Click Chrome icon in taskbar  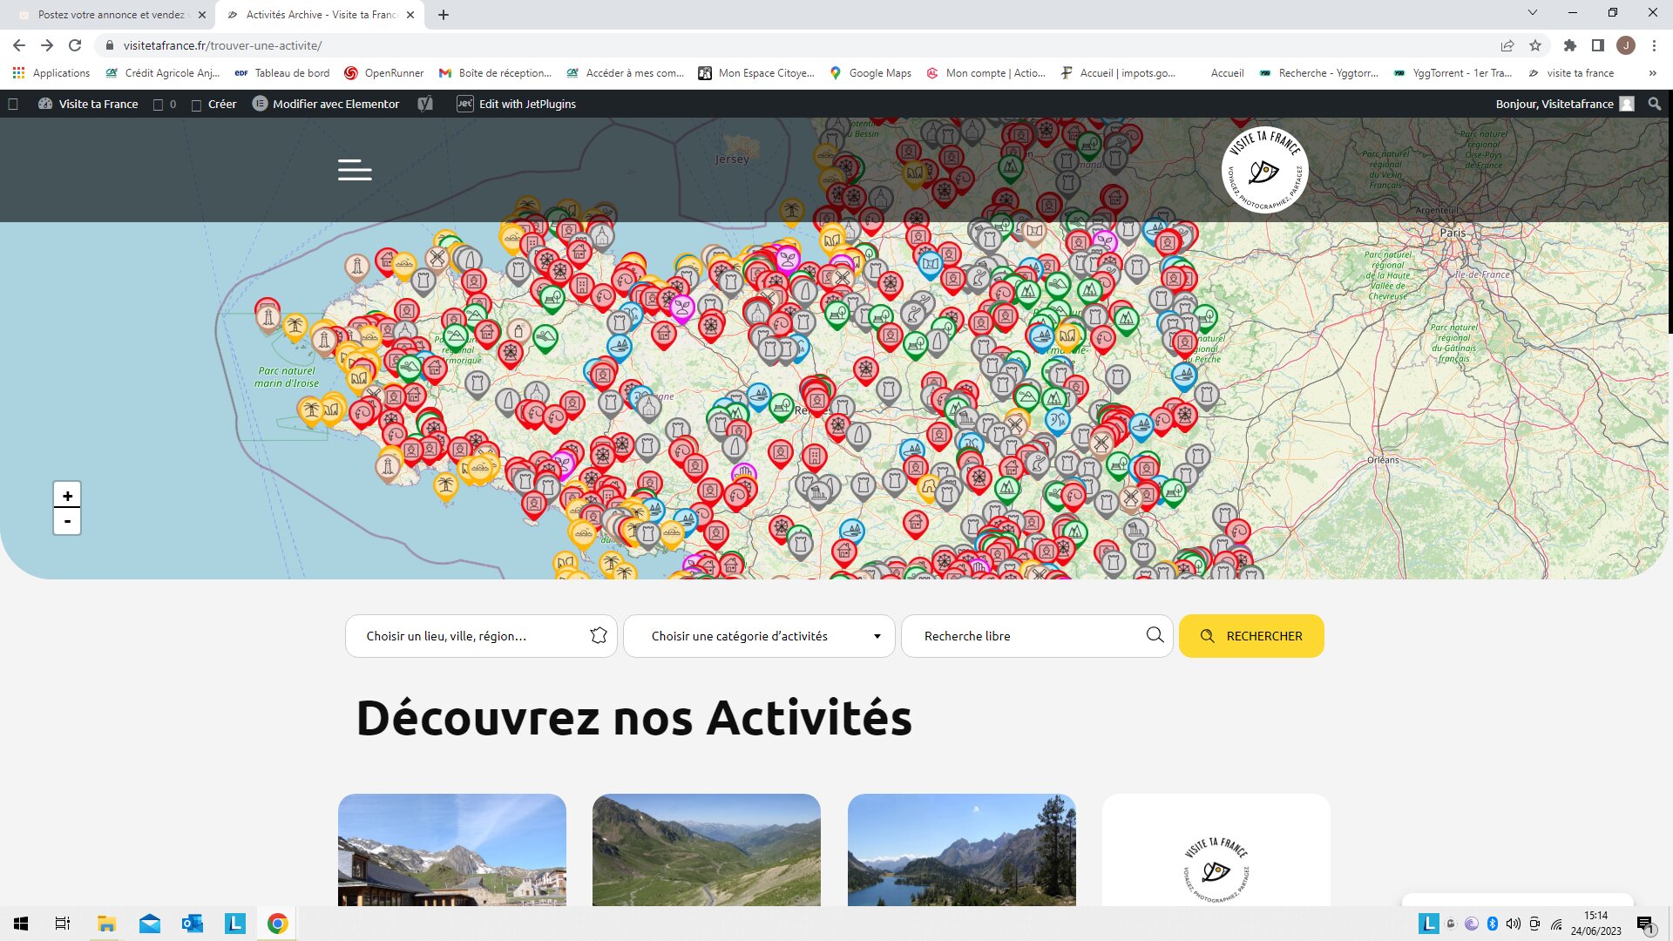277,924
